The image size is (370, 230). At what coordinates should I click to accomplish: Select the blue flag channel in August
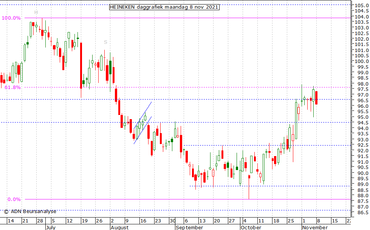142,123
